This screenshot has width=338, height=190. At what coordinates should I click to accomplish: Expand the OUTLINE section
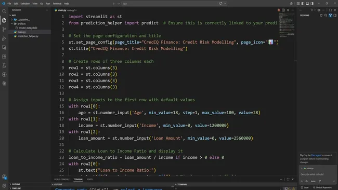16,184
